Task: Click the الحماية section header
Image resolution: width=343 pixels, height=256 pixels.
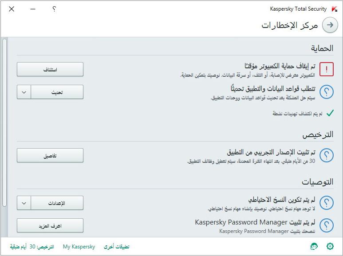Action: [x=322, y=48]
